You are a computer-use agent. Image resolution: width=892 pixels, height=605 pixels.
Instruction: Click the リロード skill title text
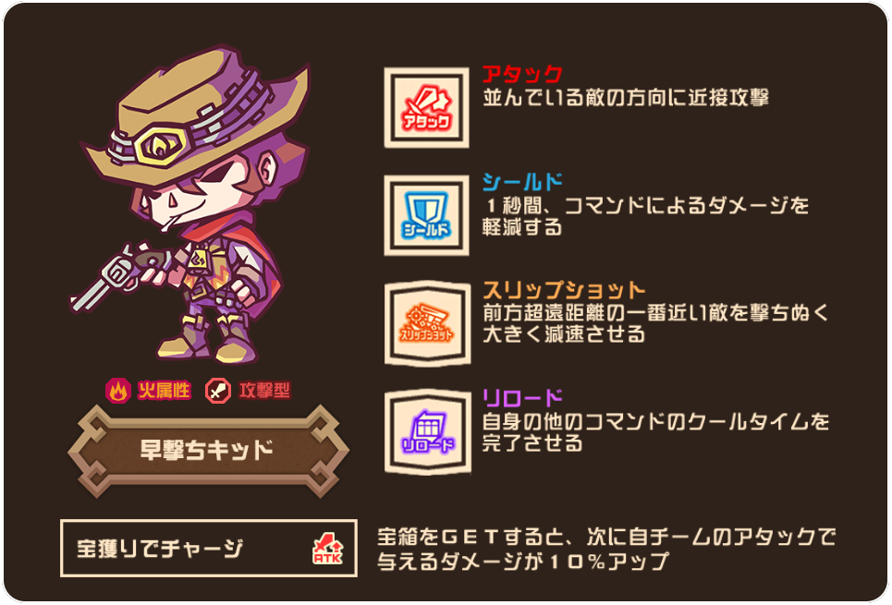pos(522,397)
